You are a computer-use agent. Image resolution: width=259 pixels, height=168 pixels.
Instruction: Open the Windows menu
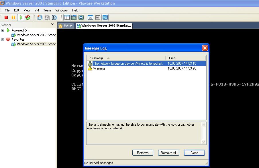tap(61, 10)
